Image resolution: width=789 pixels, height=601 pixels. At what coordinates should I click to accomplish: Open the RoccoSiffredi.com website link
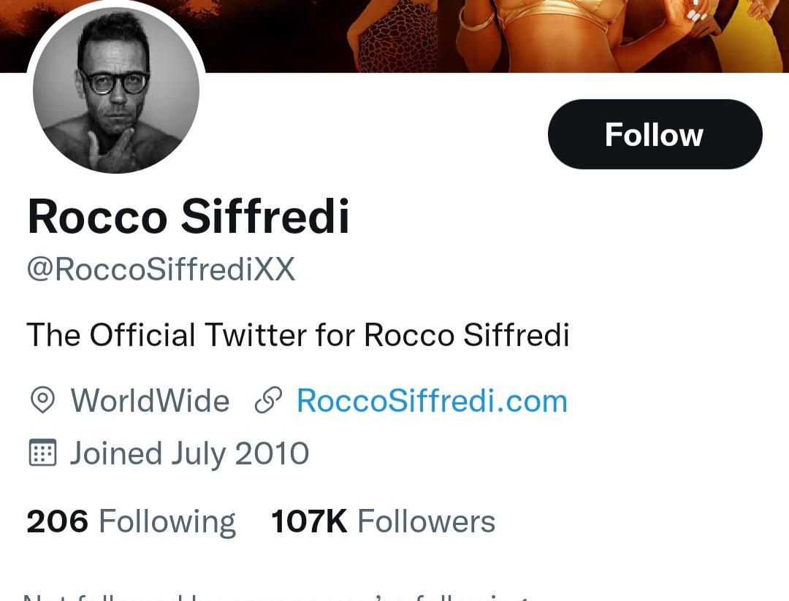point(432,401)
